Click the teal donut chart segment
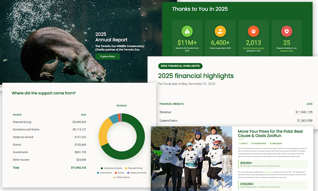The width and height of the screenshot is (318, 191). click(114, 118)
